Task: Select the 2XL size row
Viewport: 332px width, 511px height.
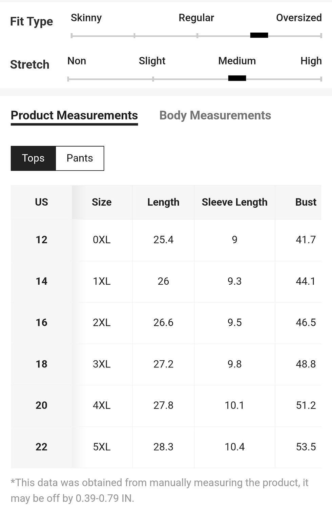Action: click(x=166, y=323)
